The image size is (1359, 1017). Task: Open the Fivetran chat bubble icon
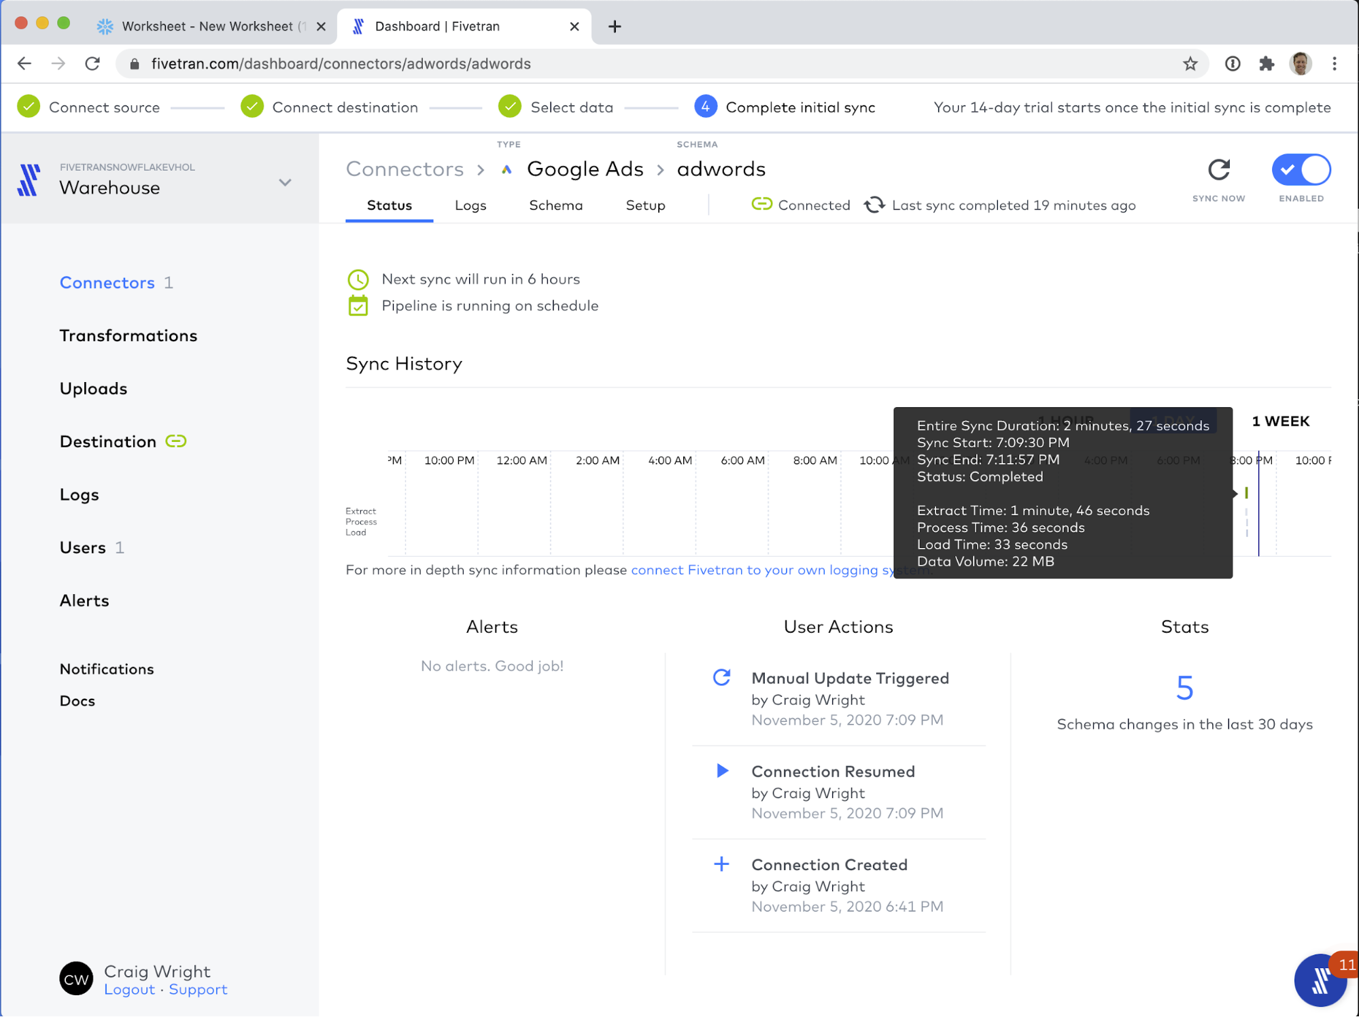pyautogui.click(x=1320, y=980)
